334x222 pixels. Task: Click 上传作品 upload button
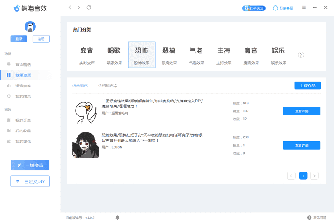pyautogui.click(x=308, y=86)
